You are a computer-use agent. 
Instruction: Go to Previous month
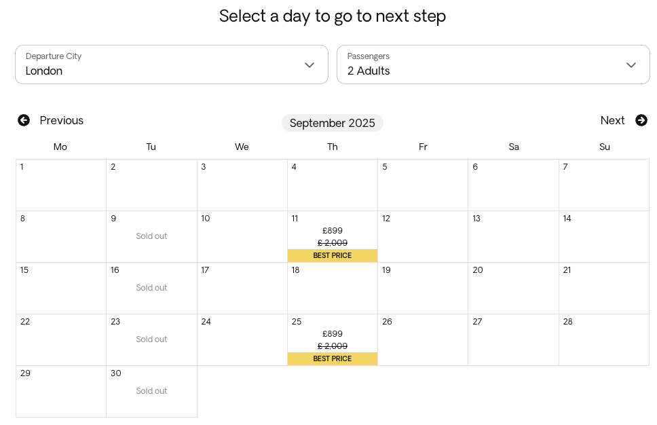pos(51,120)
